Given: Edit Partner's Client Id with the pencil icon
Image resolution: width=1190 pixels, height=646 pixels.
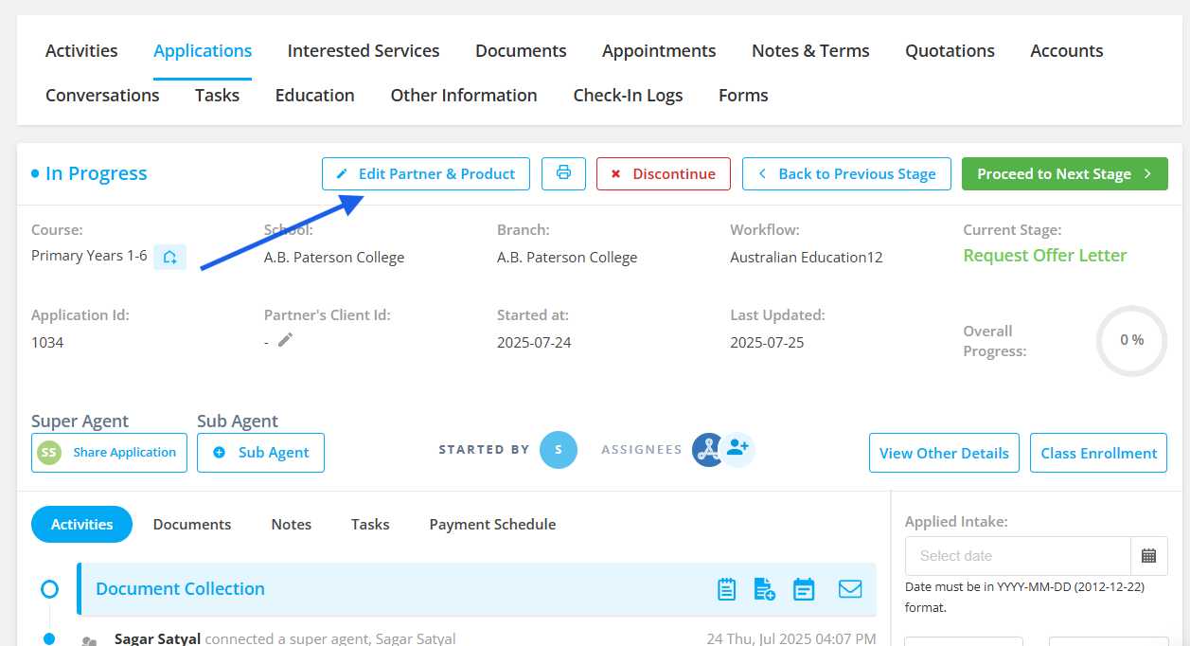Looking at the screenshot, I should pyautogui.click(x=285, y=340).
